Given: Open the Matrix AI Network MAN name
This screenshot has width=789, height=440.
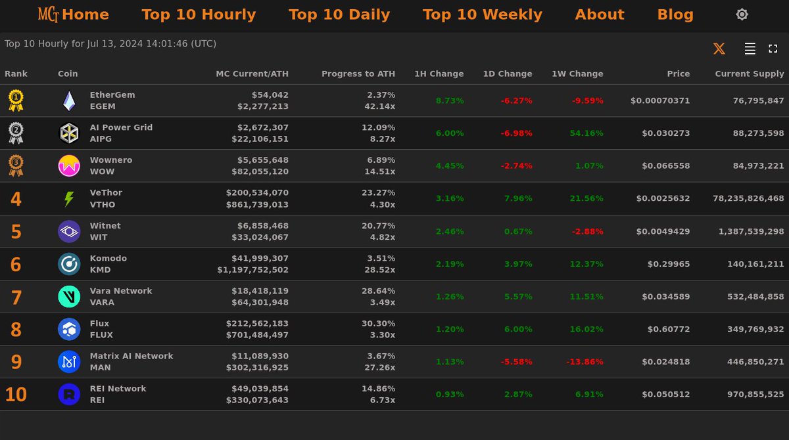Looking at the screenshot, I should click(131, 362).
